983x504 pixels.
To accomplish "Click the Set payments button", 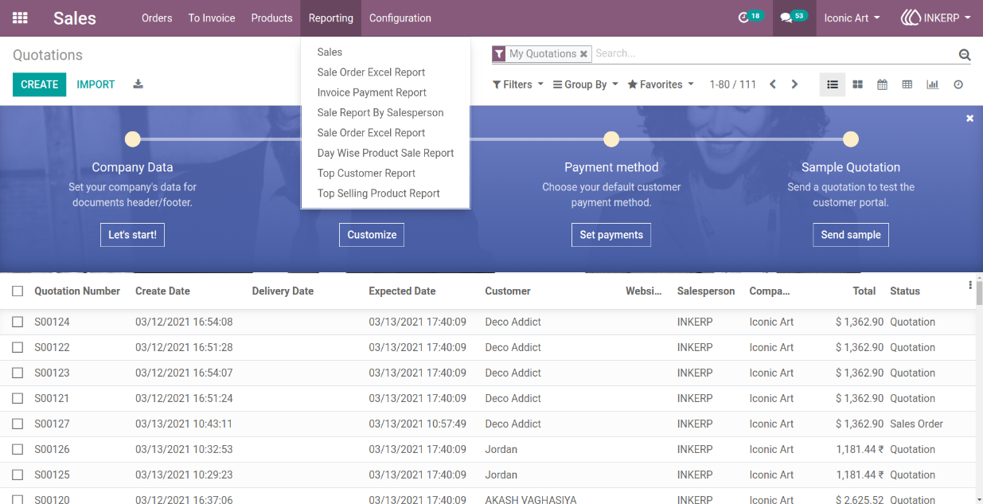I will [x=611, y=235].
